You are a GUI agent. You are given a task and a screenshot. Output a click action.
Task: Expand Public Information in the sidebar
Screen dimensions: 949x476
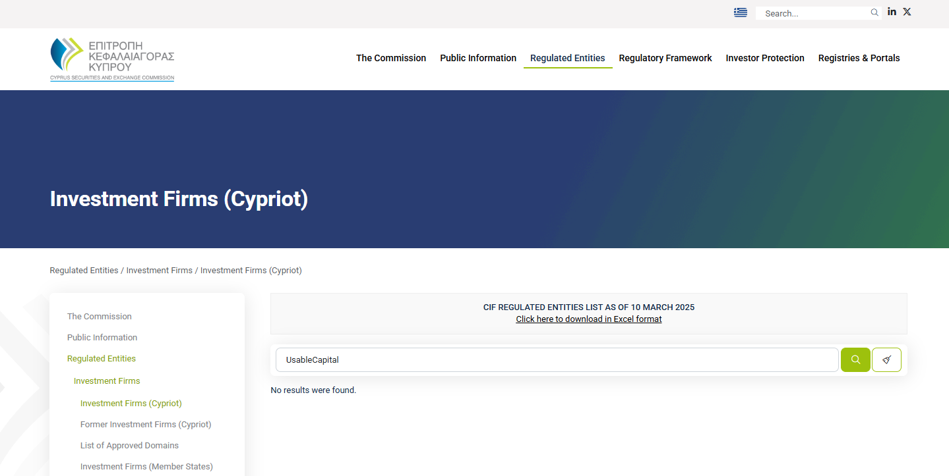(x=102, y=337)
